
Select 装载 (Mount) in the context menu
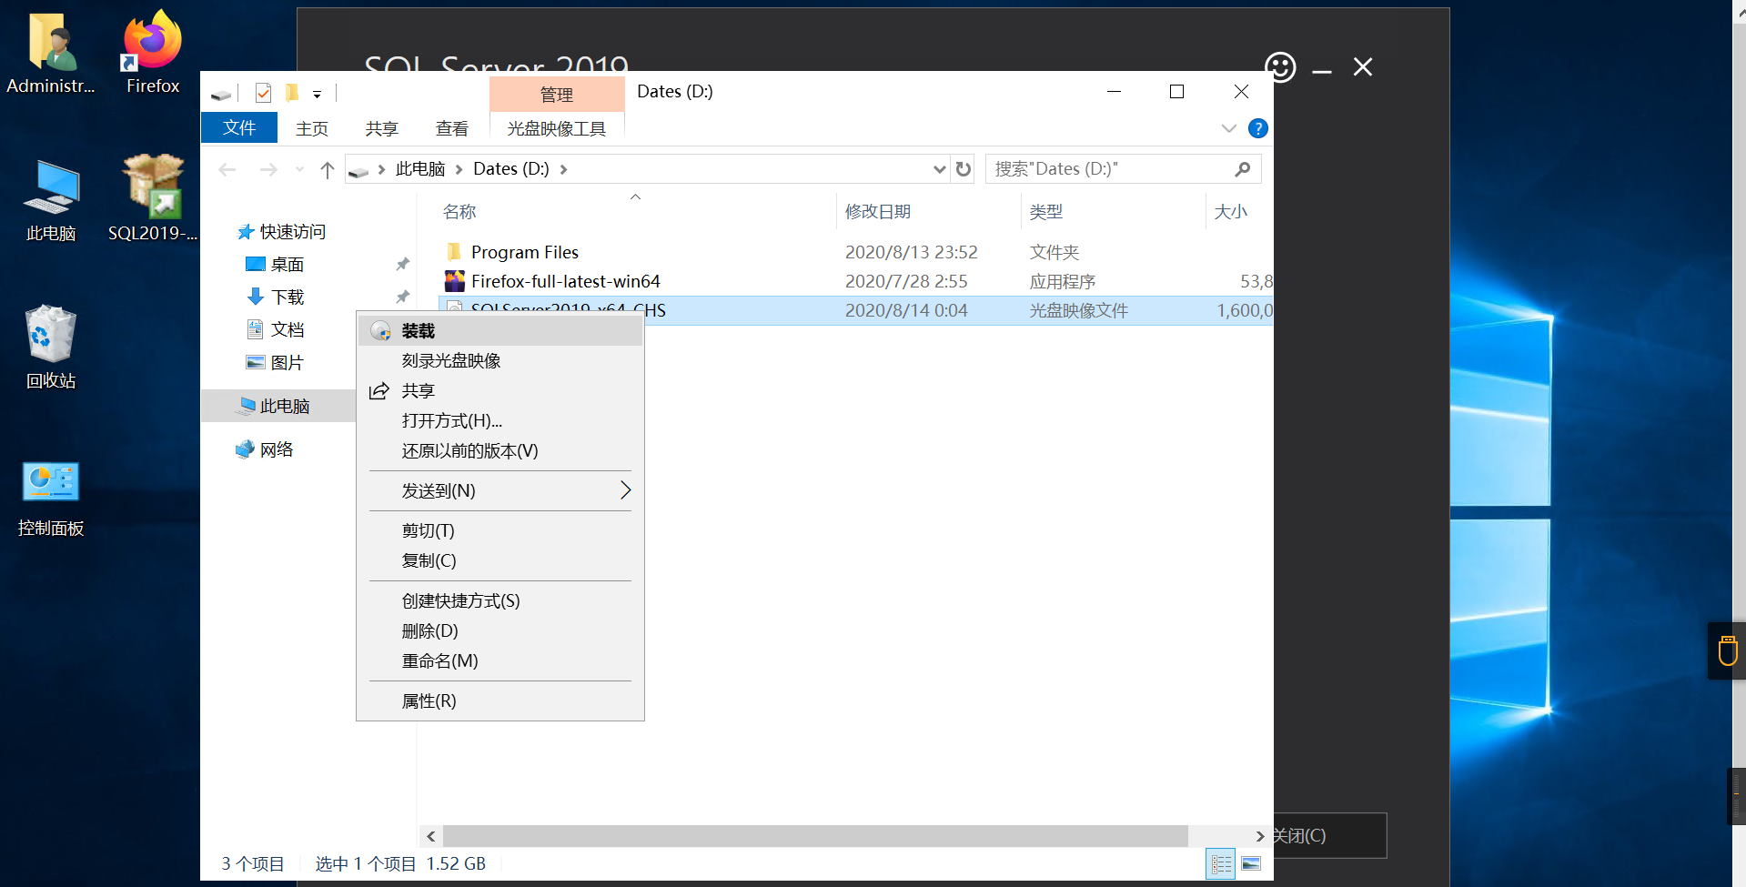(500, 331)
